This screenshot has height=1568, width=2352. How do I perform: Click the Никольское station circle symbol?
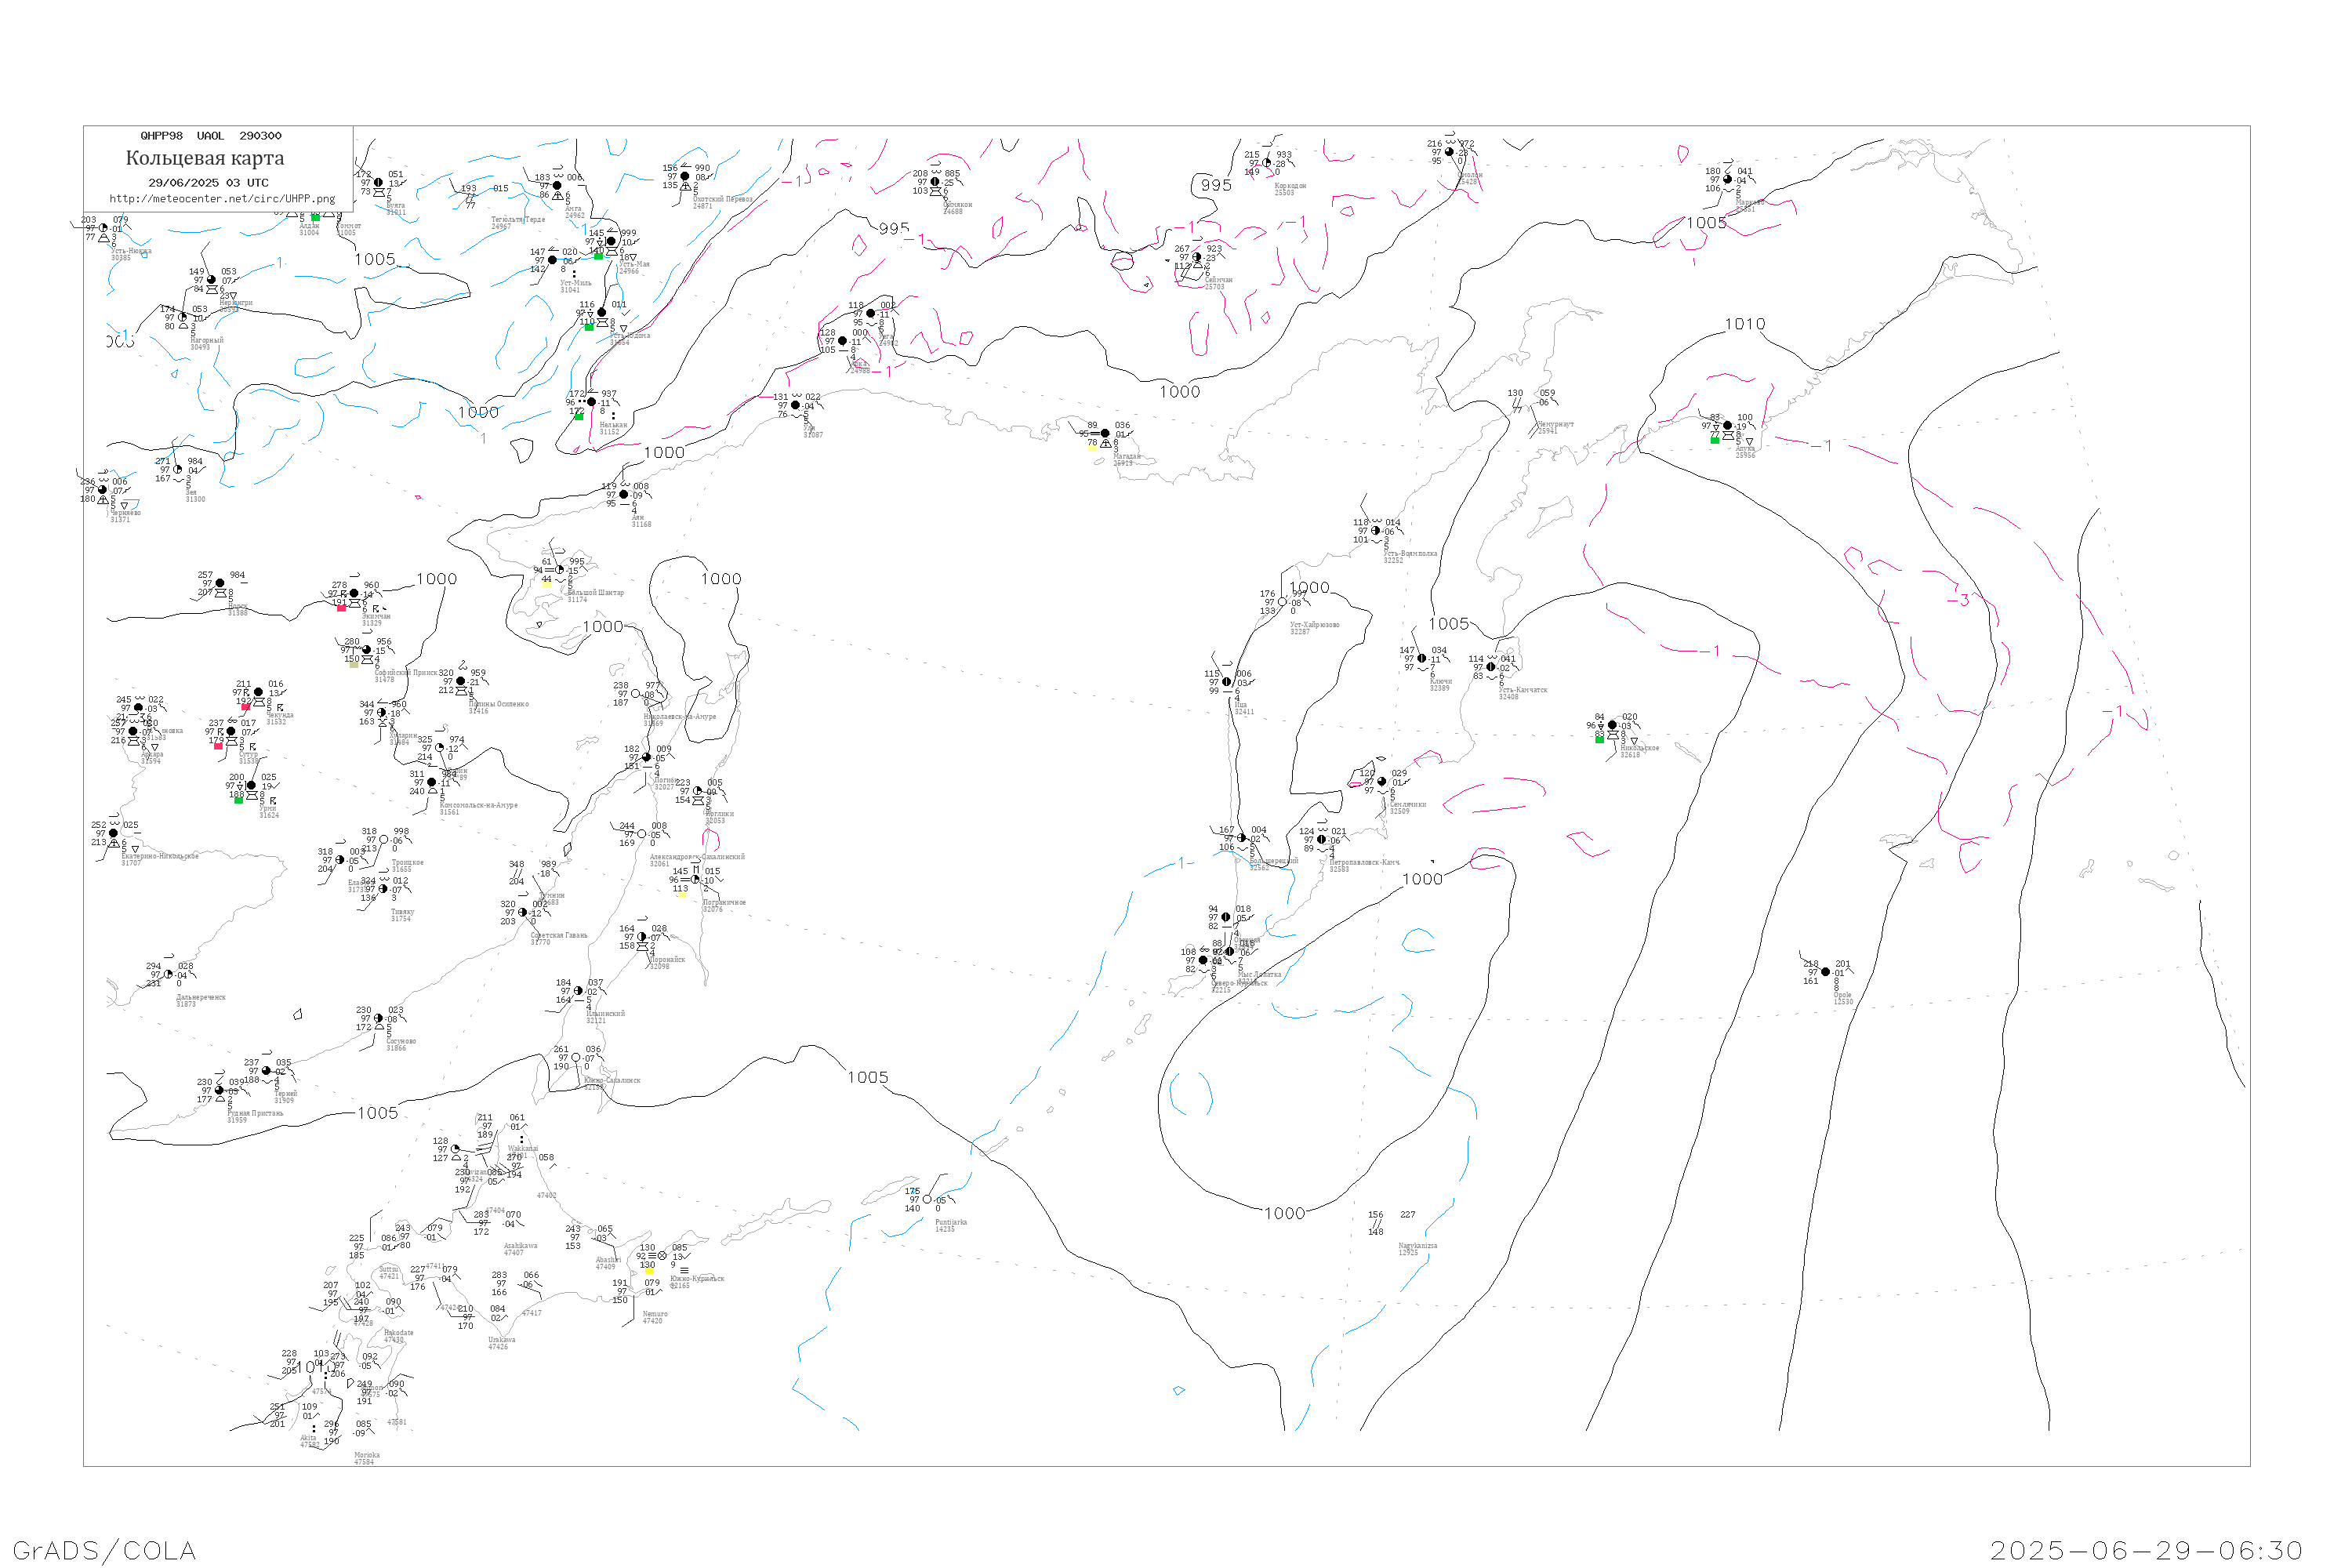coord(1612,725)
